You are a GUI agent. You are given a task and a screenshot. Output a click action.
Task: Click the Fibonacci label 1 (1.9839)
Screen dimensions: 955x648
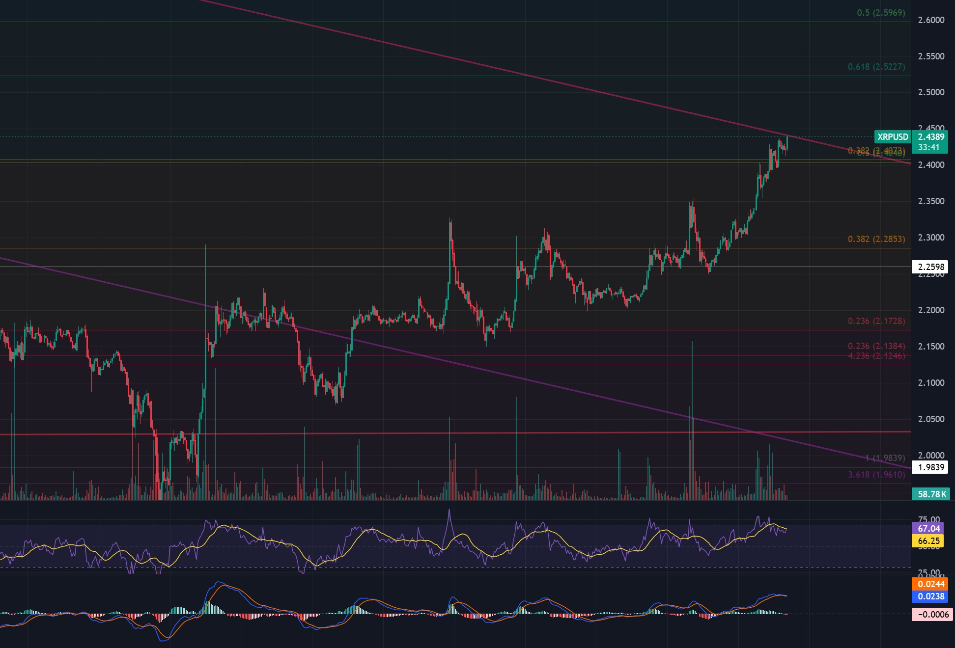pyautogui.click(x=885, y=458)
